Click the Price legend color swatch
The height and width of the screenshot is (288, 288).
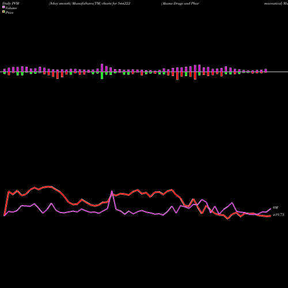point(3,12)
